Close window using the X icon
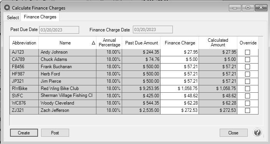 tap(261, 8)
